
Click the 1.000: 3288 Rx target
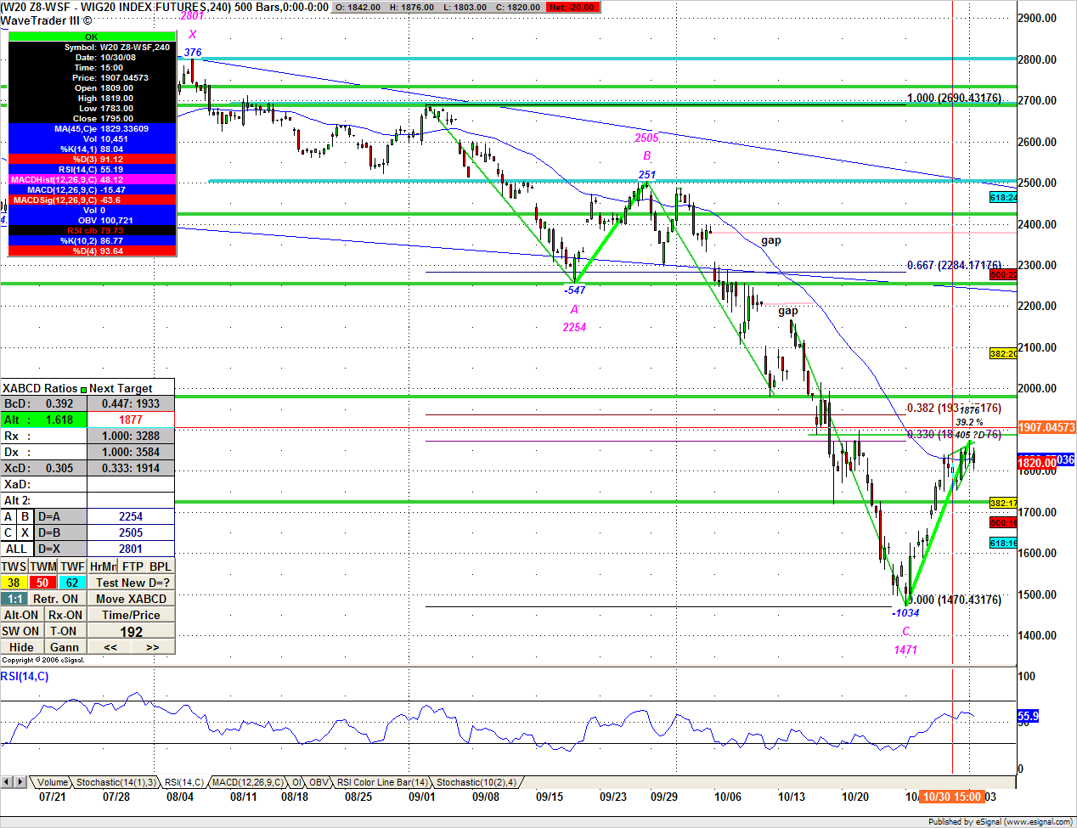(x=131, y=436)
